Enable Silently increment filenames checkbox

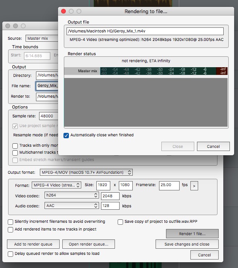click(10, 222)
